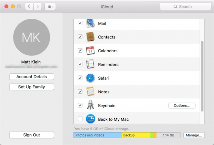Uncheck the Keychain checkbox
The height and width of the screenshot is (145, 214).
tap(80, 105)
